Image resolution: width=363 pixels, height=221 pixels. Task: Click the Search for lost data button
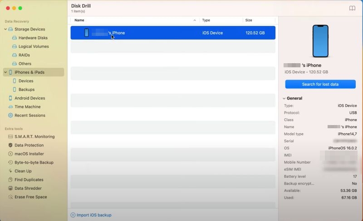320,84
